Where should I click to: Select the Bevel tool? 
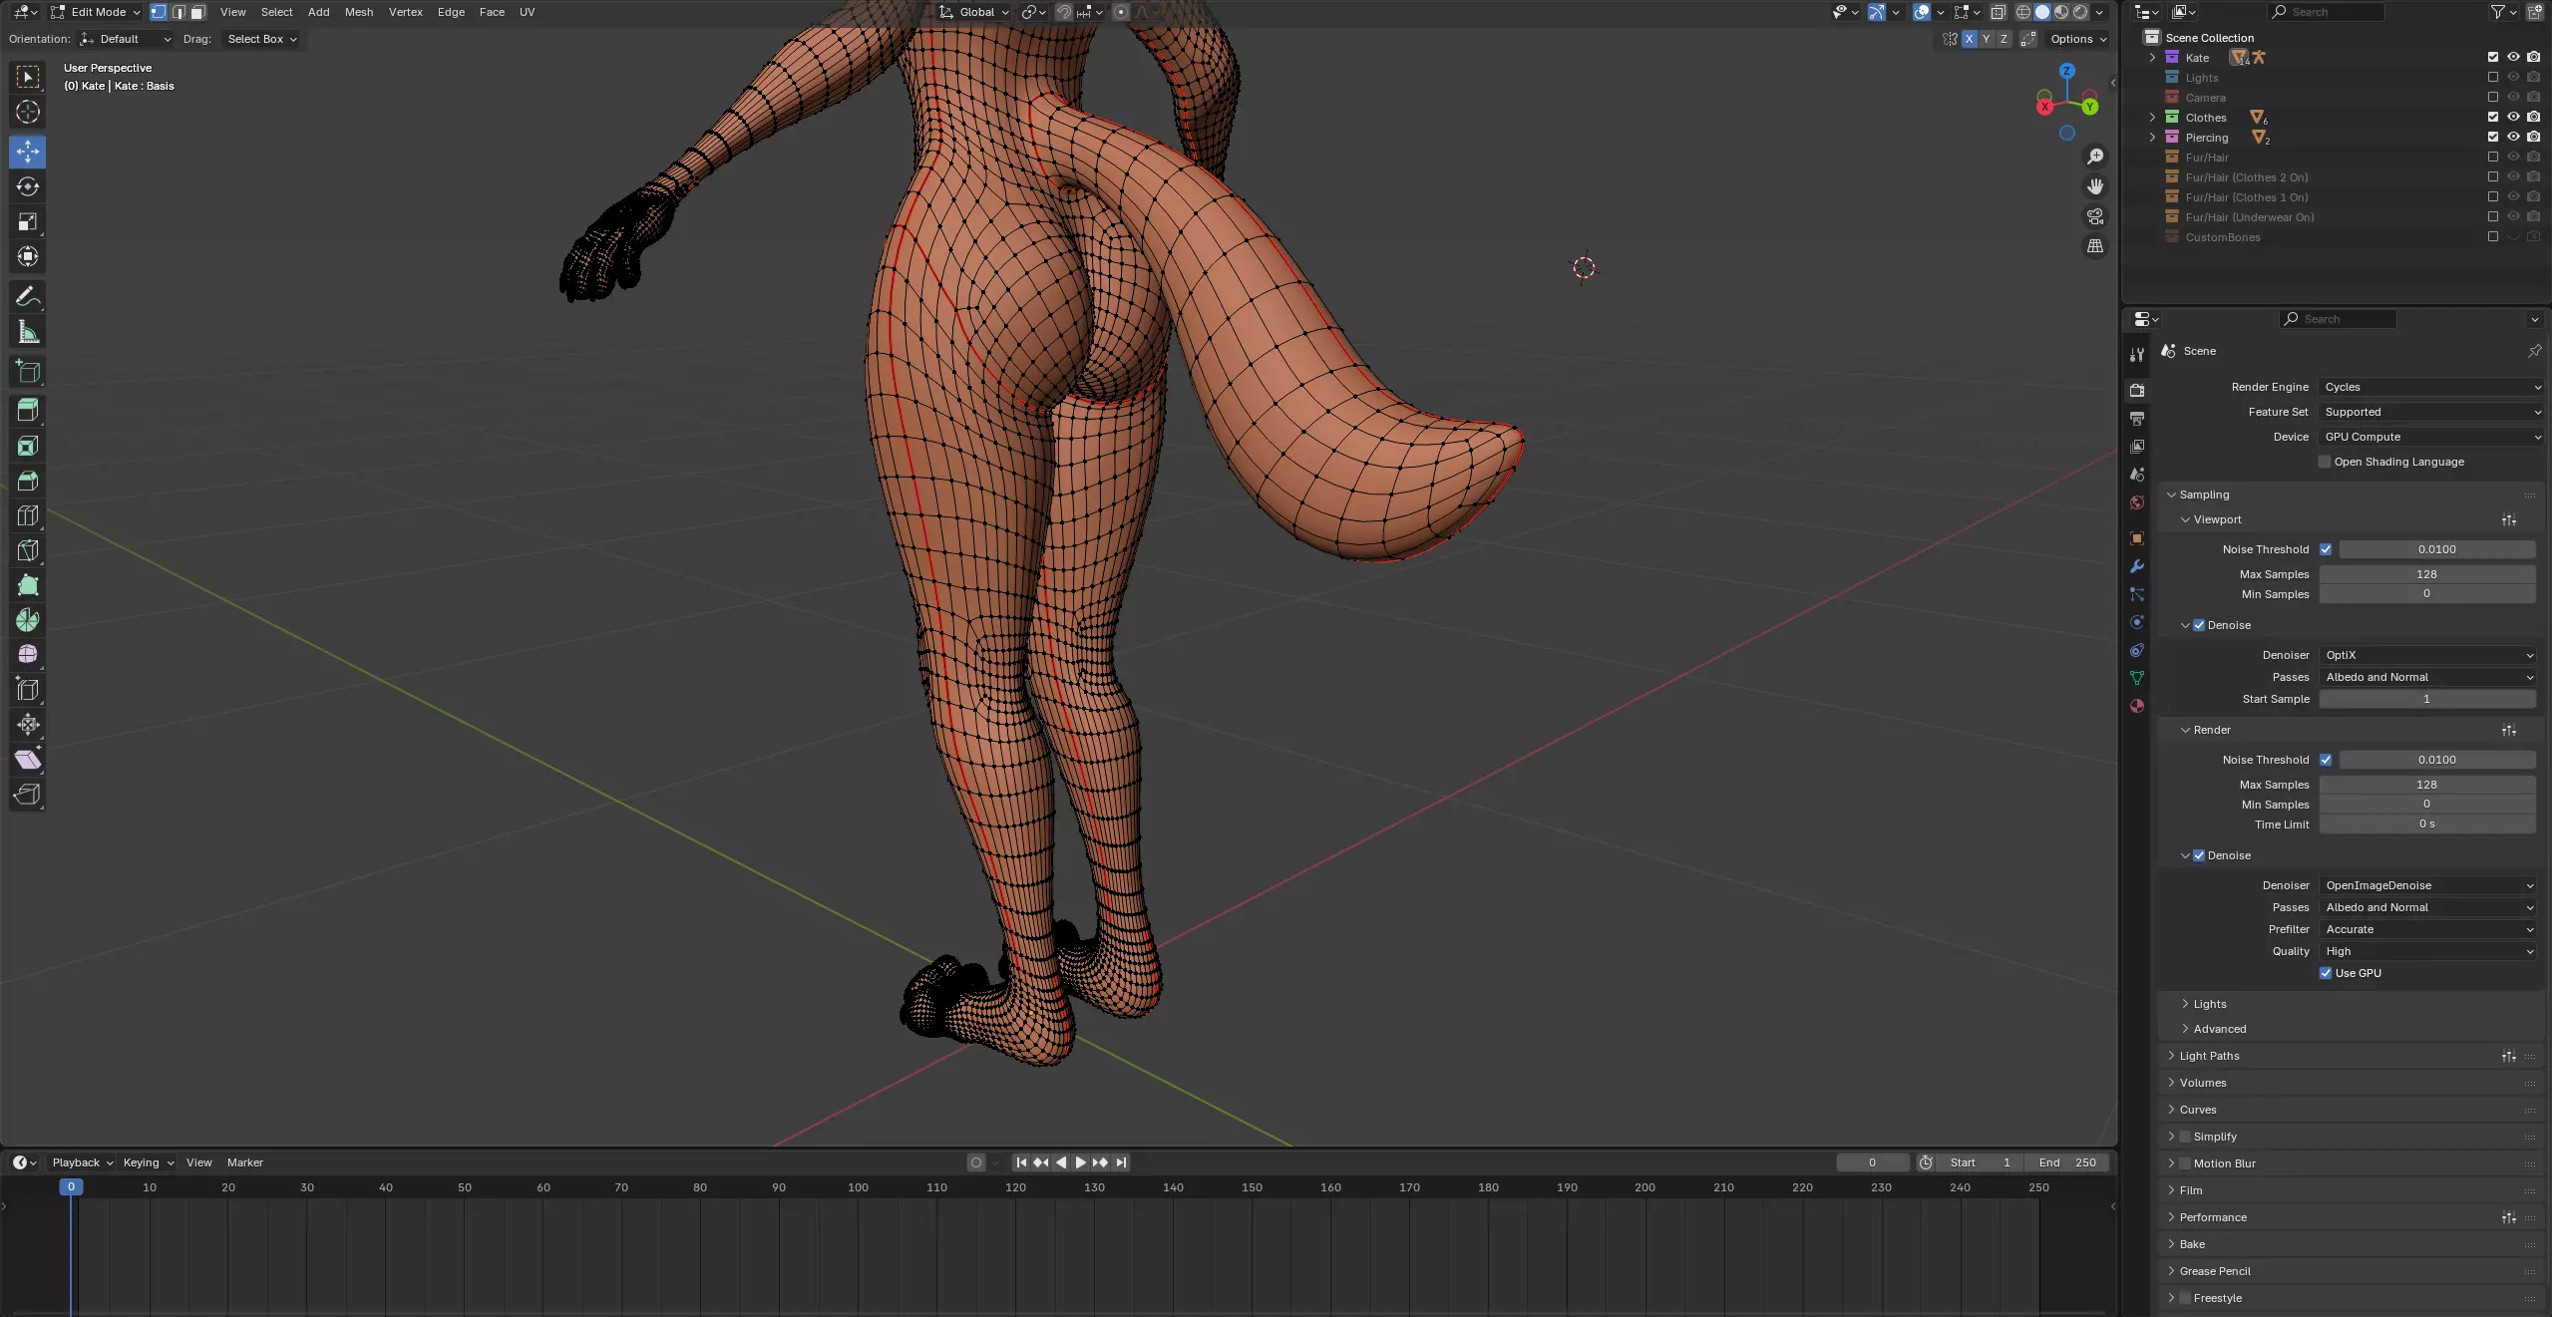28,481
